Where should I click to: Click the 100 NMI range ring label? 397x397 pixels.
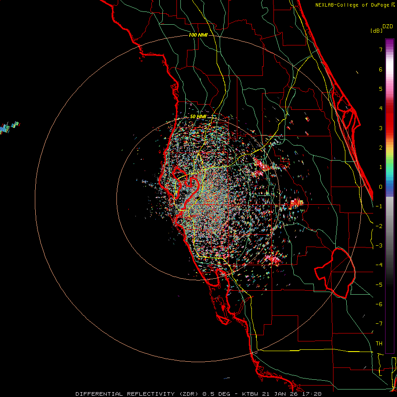pos(198,35)
